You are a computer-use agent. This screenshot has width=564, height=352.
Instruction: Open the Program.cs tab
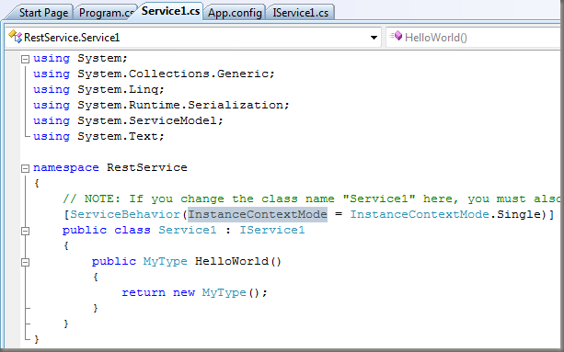click(106, 13)
